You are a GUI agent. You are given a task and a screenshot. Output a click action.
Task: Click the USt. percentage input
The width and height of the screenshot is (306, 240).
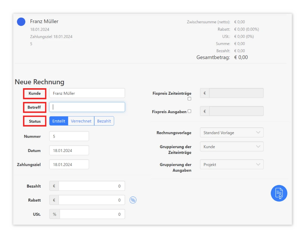pyautogui.click(x=92, y=214)
